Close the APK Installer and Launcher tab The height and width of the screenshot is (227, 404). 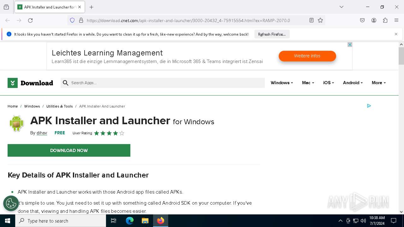click(80, 7)
